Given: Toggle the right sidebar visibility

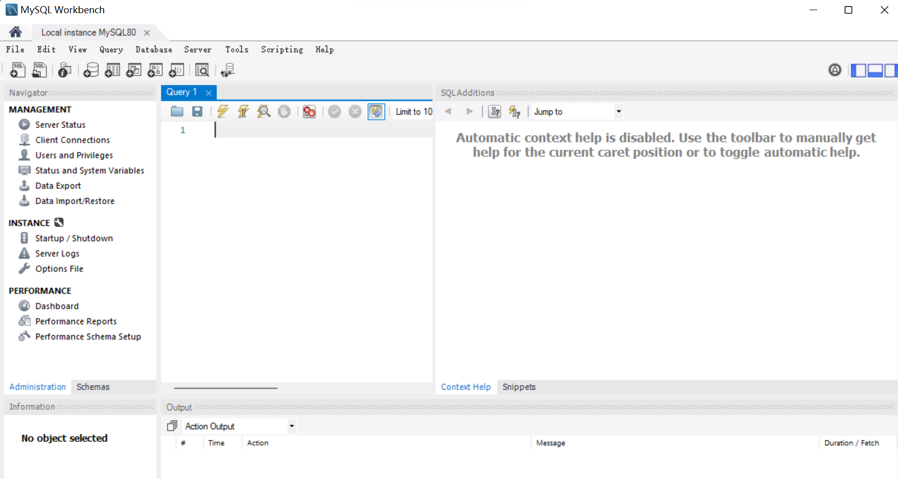Looking at the screenshot, I should (891, 70).
